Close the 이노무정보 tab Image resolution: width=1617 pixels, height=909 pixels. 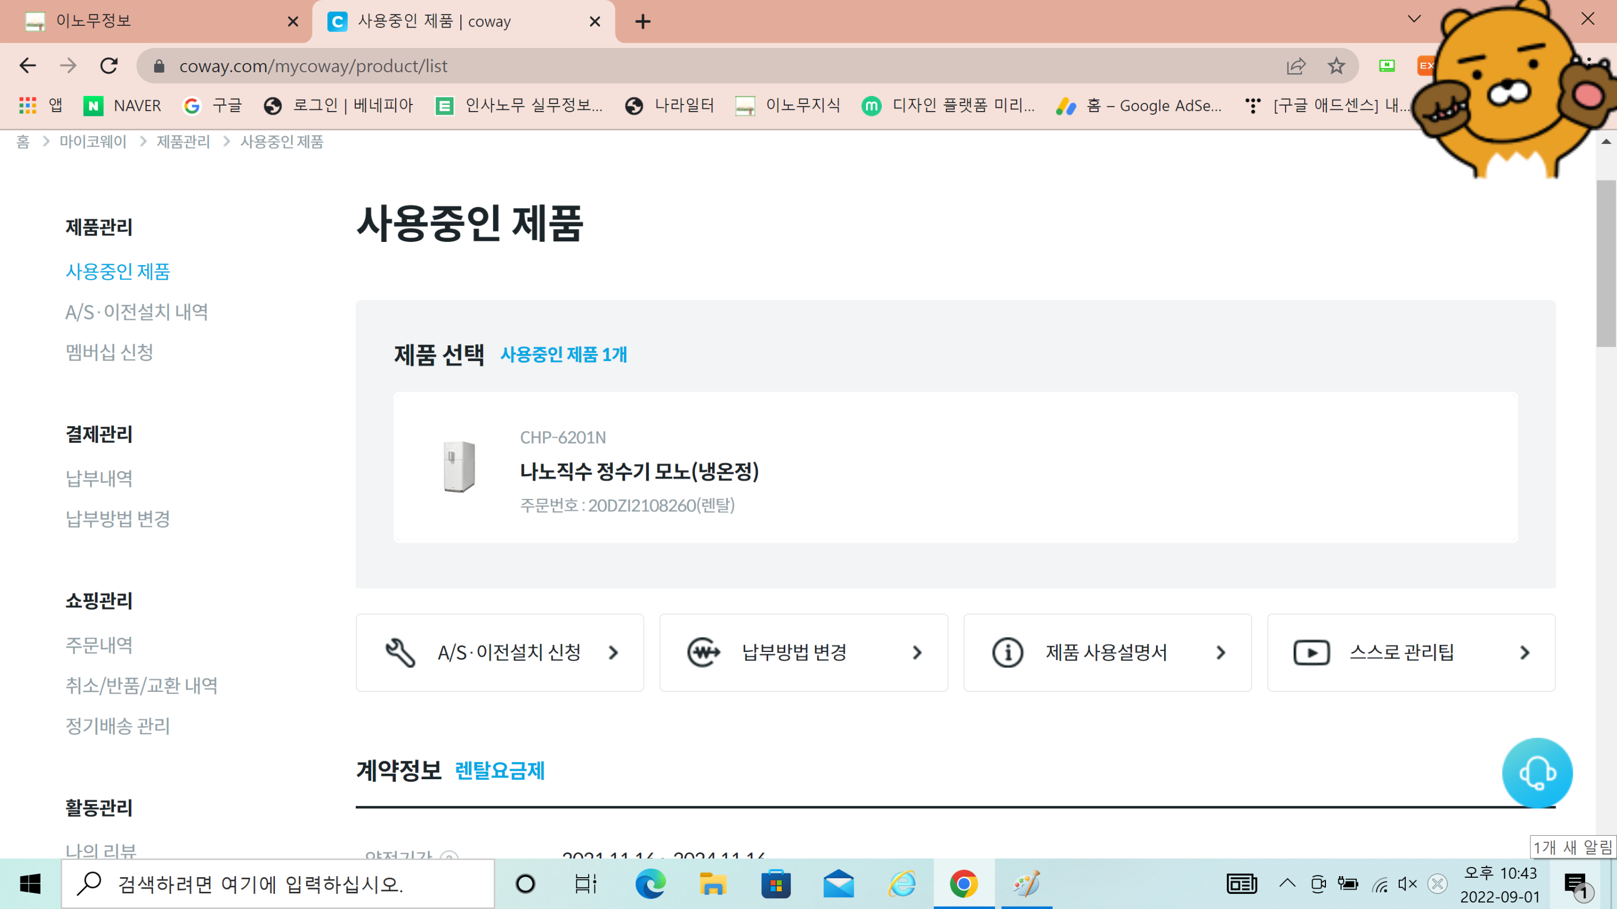(x=293, y=22)
